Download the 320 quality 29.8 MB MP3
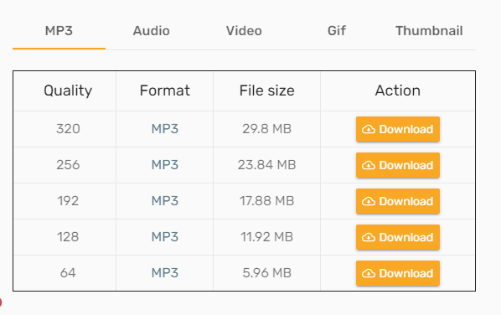501x315 pixels. [398, 129]
